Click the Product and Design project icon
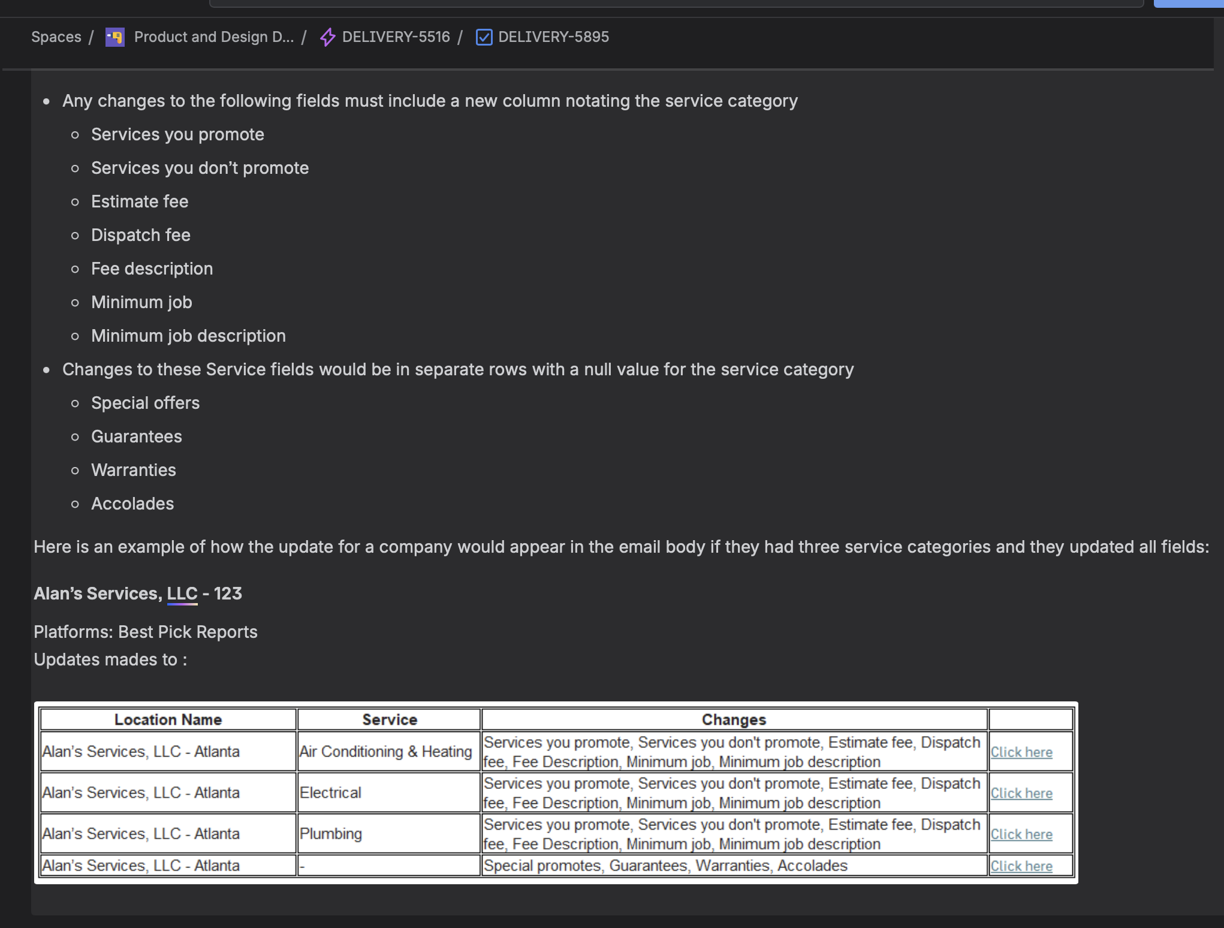This screenshot has width=1224, height=928. click(114, 37)
